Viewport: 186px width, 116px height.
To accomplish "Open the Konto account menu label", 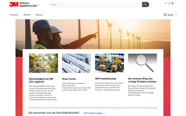I will pyautogui.click(x=171, y=15).
